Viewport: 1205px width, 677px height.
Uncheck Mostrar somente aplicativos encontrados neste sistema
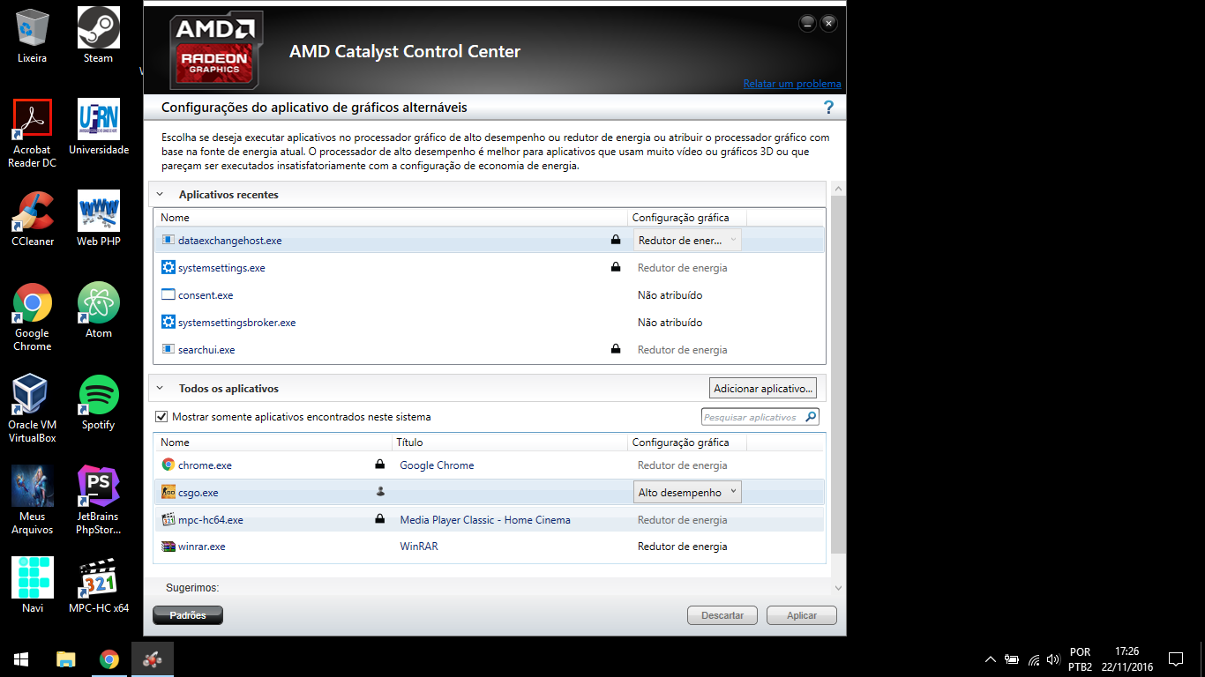(x=161, y=417)
